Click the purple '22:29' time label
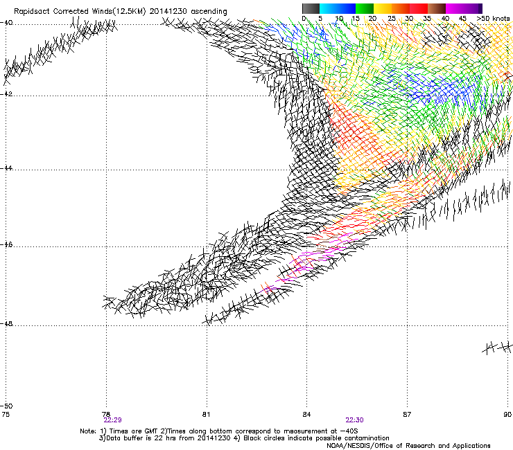Image resolution: width=513 pixels, height=450 pixels. click(x=112, y=420)
